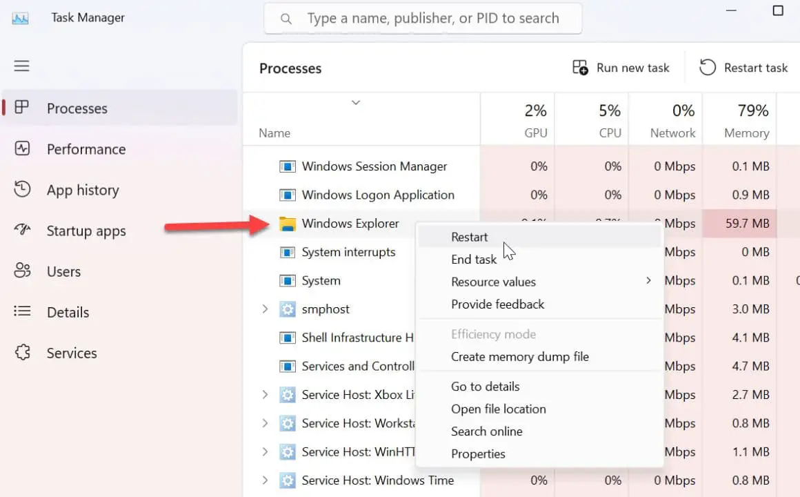
Task: Click the Service Host Windows Time gear icon
Action: [x=288, y=480]
